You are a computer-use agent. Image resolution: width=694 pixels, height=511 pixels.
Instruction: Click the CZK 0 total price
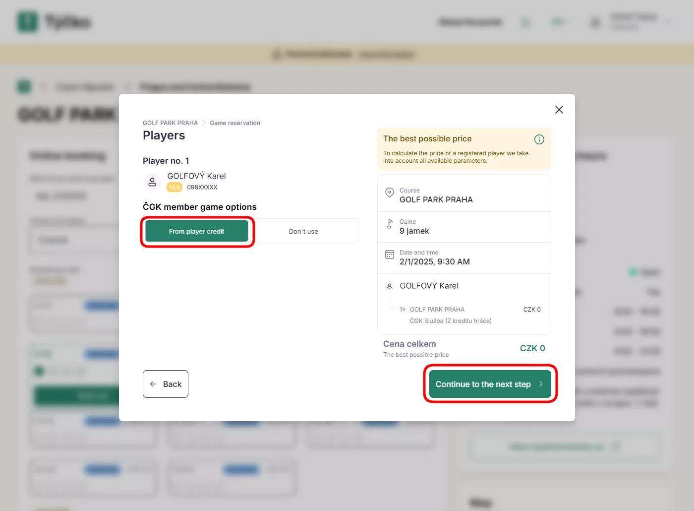click(x=532, y=348)
